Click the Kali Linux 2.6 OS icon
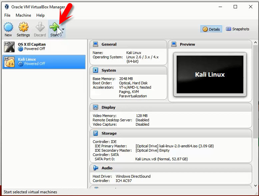The image size is (259, 196). [x=9, y=62]
